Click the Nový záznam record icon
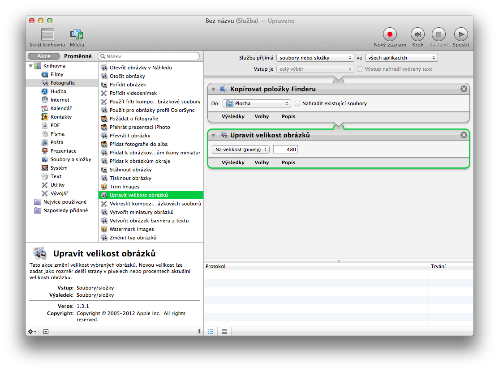Screen dimensions: 499x371 click(x=390, y=34)
